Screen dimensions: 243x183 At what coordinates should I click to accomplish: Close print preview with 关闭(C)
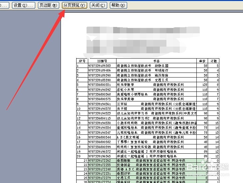[x=98, y=5]
